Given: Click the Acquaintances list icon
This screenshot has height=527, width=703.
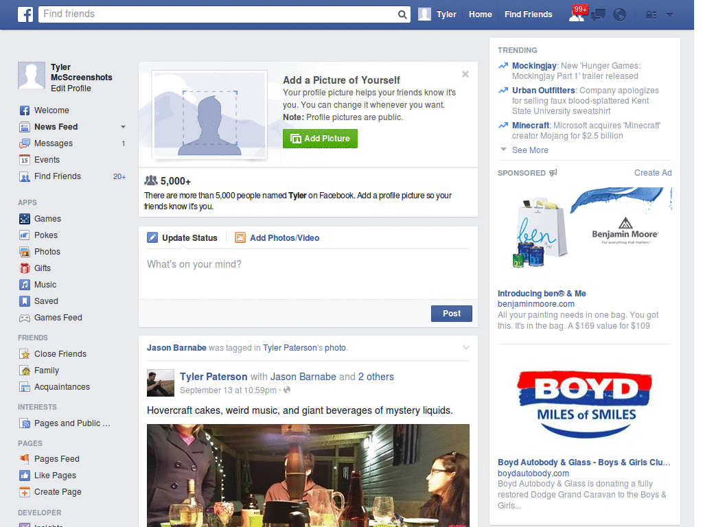Looking at the screenshot, I should click(25, 387).
